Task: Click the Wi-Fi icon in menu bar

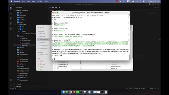Action: (x=137, y=1)
